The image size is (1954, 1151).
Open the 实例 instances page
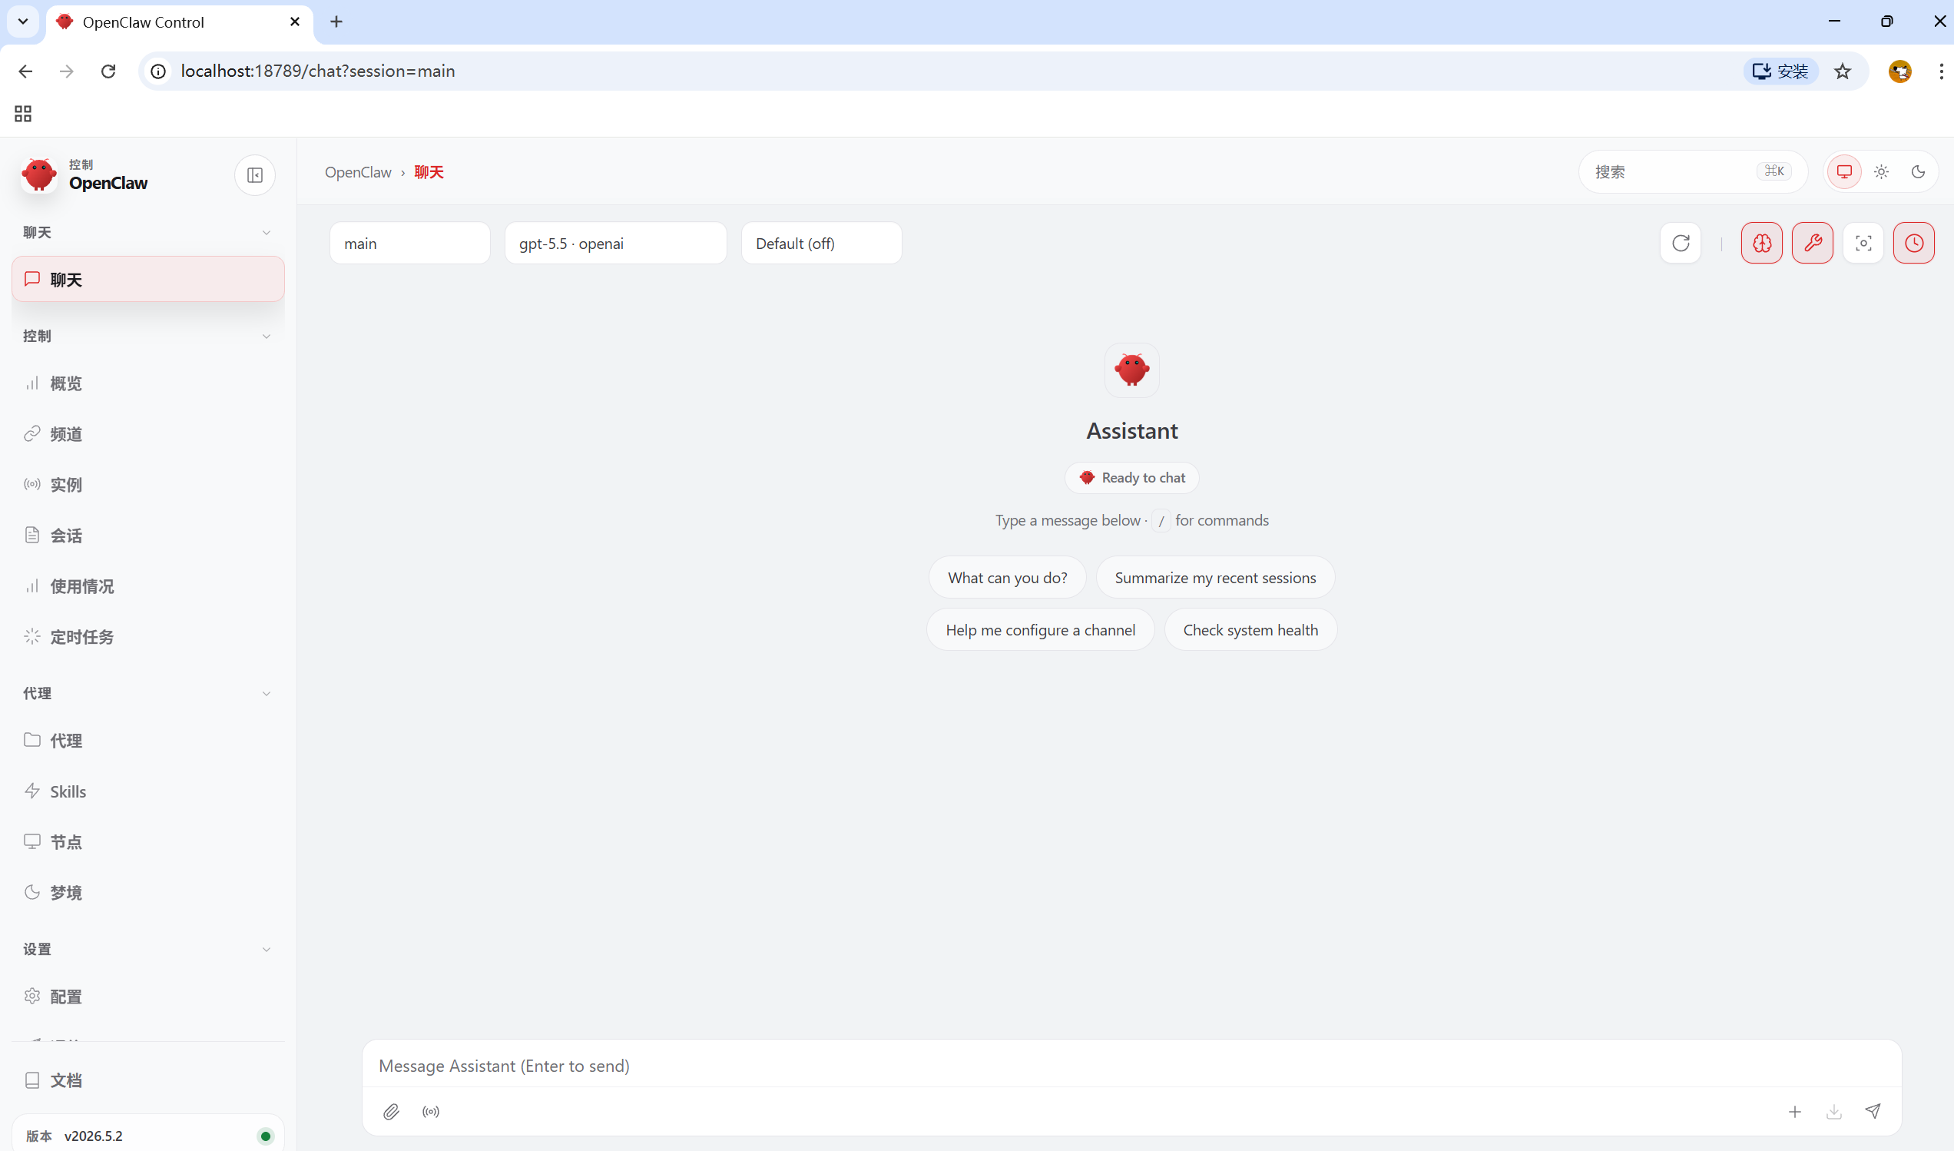coord(148,485)
